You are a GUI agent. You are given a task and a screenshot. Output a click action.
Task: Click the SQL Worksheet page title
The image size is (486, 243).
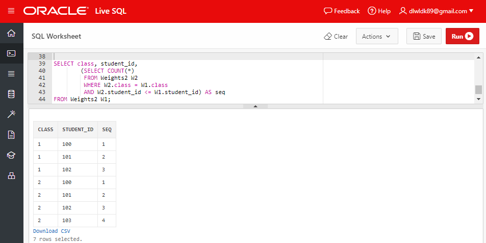pyautogui.click(x=57, y=36)
